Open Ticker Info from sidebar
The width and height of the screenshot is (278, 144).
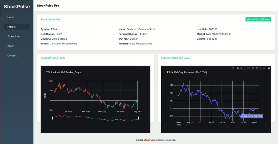coord(13,36)
